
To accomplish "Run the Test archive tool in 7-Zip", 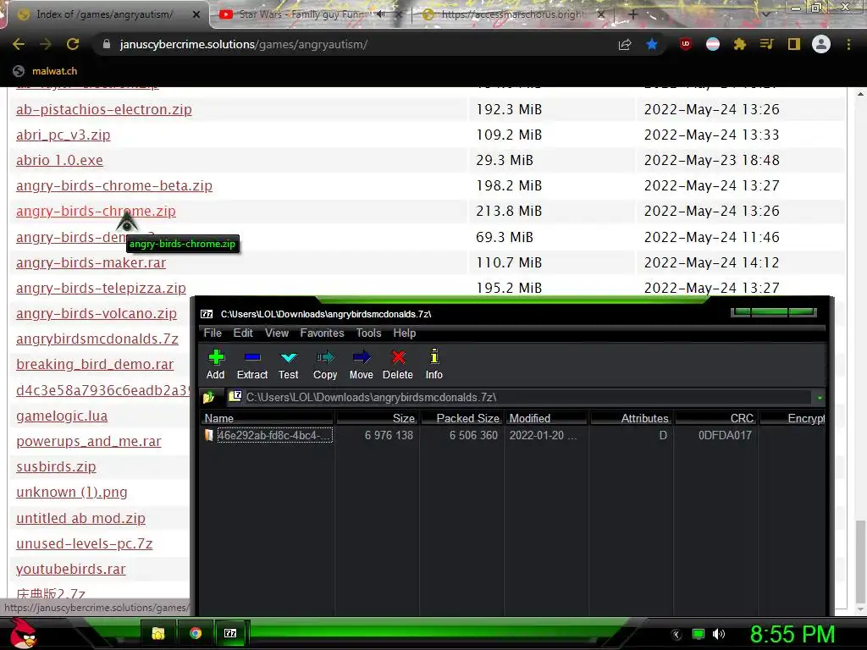I will [x=288, y=365].
